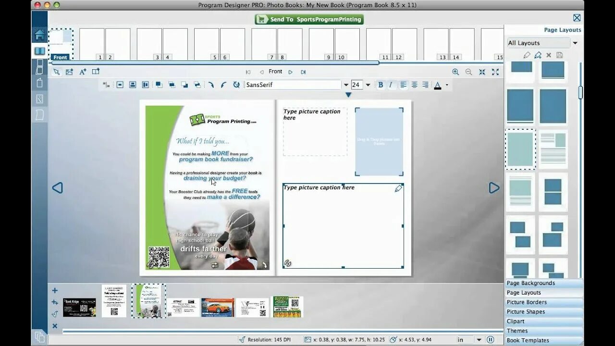The image size is (615, 346).
Task: Align the text right
Action: pyautogui.click(x=425, y=85)
